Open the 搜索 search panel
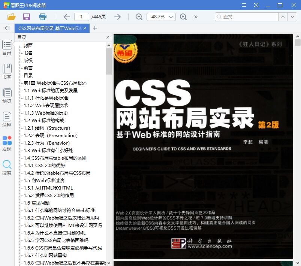301x266 pixels. [7, 167]
